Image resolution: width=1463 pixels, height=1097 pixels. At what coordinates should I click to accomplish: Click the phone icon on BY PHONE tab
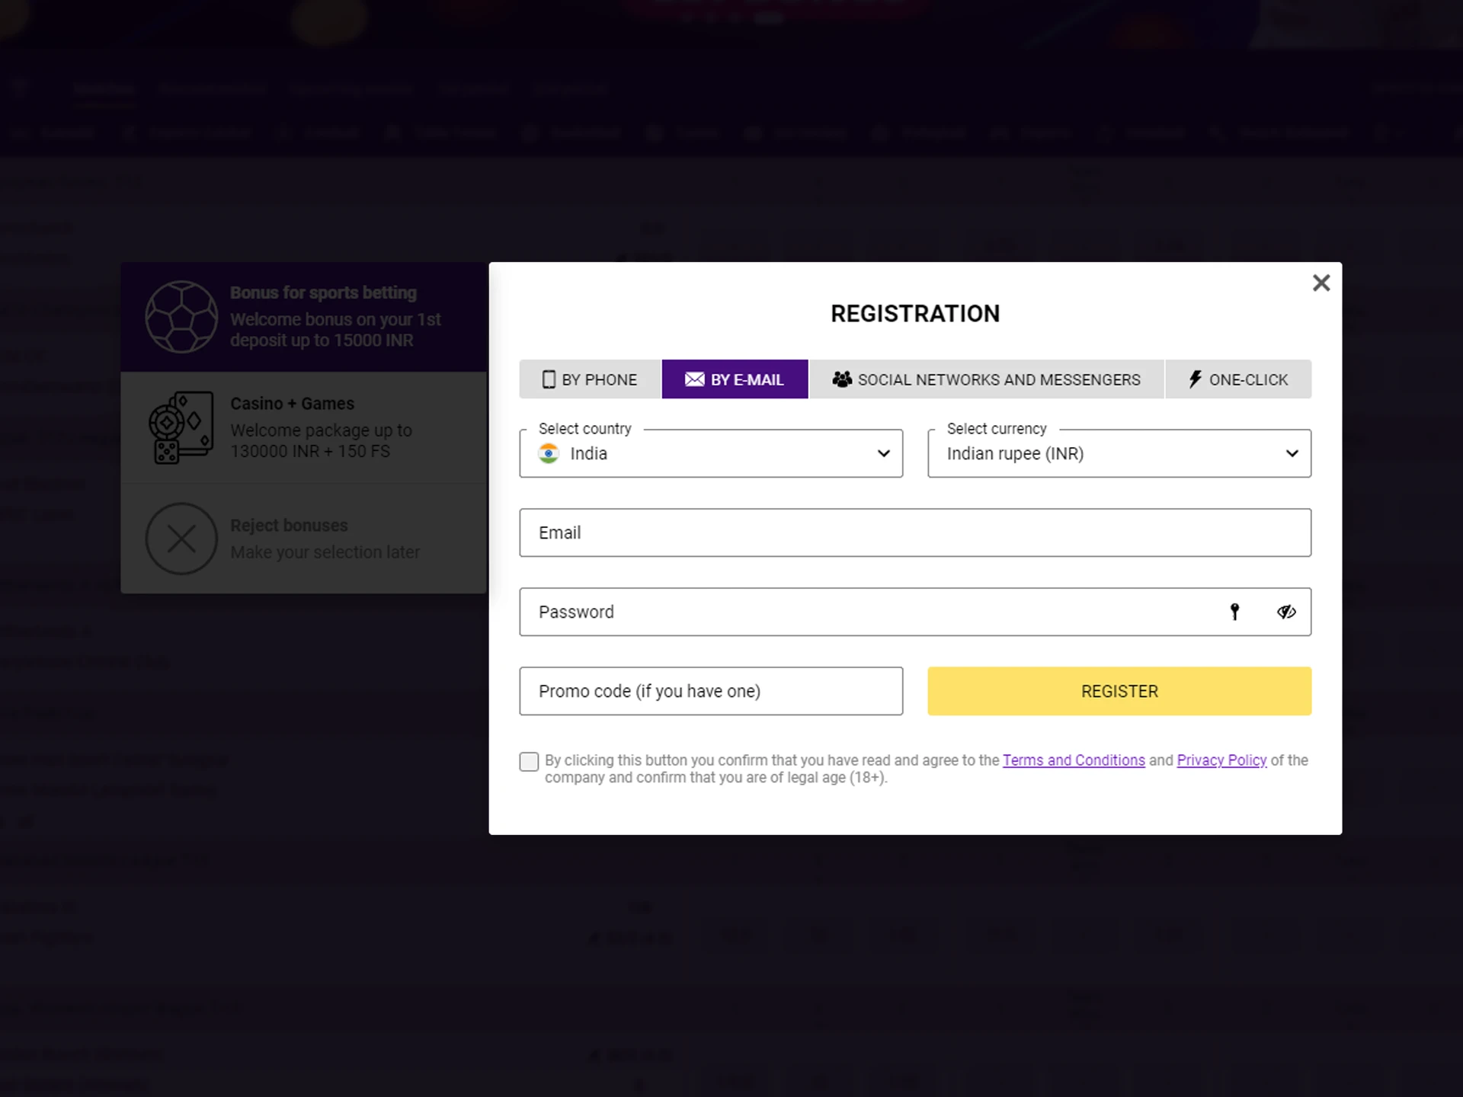click(x=549, y=379)
